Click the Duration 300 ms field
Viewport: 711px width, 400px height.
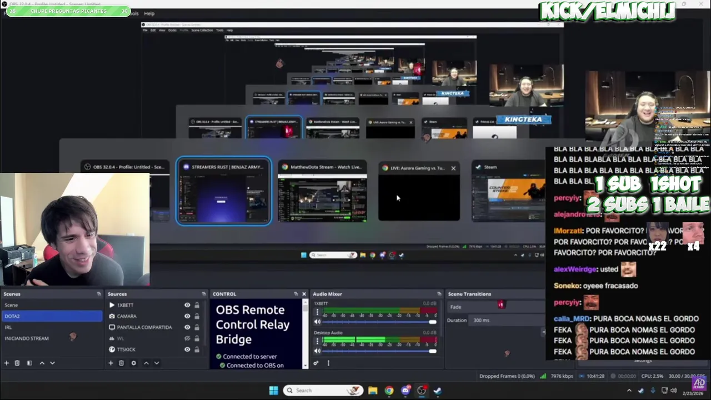(x=507, y=321)
